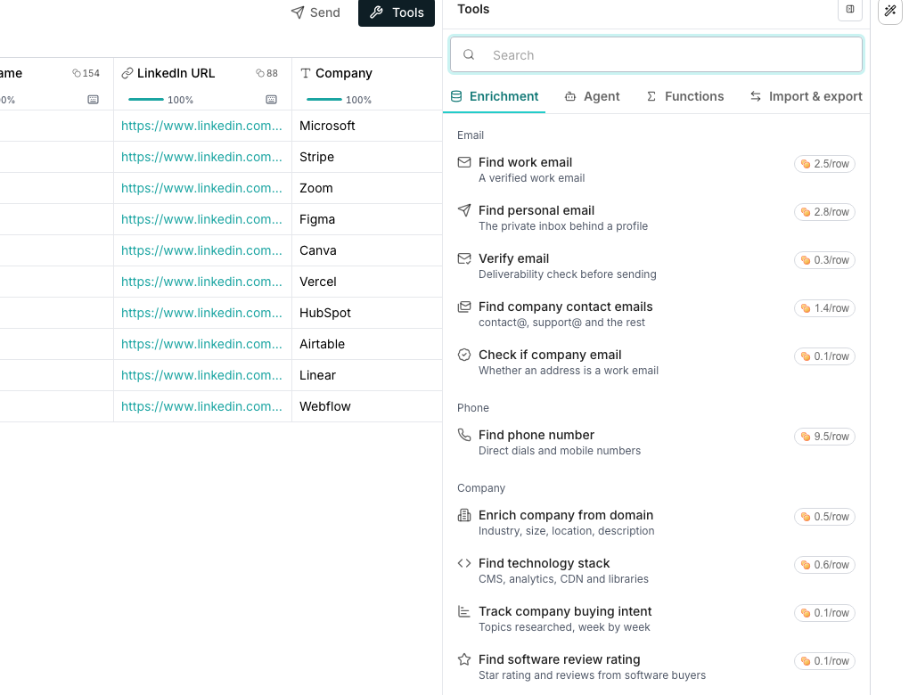Select the Stripe company cell
909x695 pixels.
click(x=367, y=157)
